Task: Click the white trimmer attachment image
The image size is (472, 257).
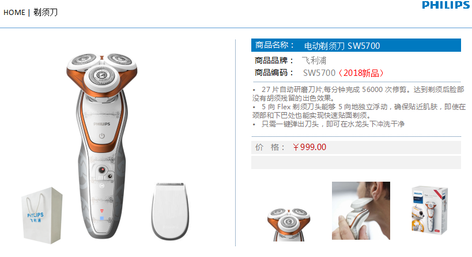Action: (x=170, y=211)
